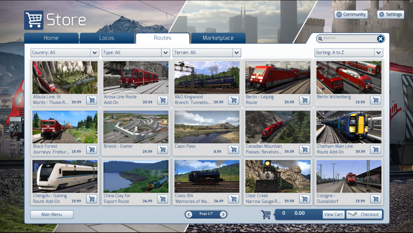This screenshot has width=413, height=233.
Task: Add Berlin Wittenberg to cart via its cart icon
Action: coord(375,100)
